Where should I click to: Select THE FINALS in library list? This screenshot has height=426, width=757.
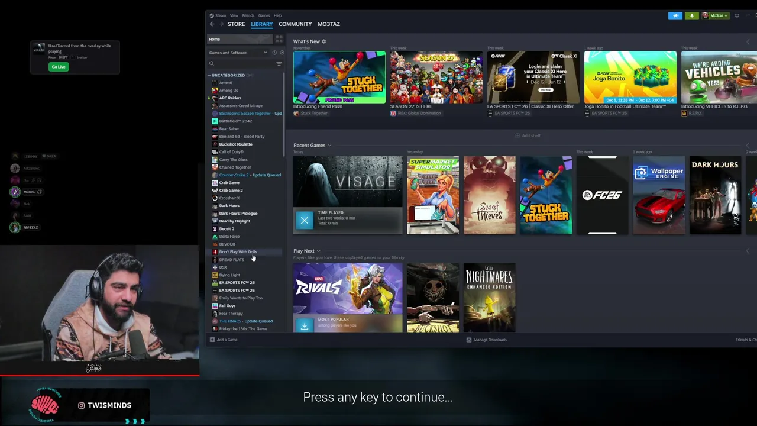pyautogui.click(x=245, y=321)
